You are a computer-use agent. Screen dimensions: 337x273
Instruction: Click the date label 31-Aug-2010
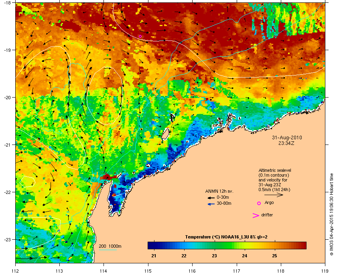(287, 138)
